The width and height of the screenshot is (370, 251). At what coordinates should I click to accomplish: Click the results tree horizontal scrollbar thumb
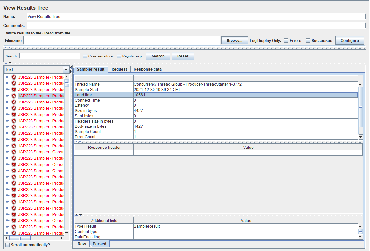[x=20, y=238]
